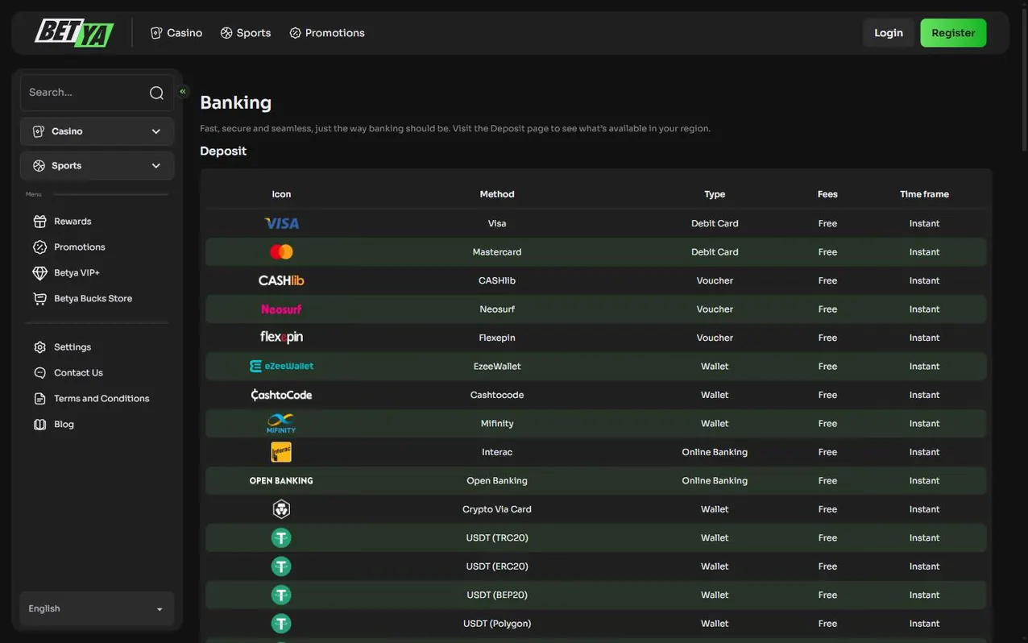The width and height of the screenshot is (1028, 643).
Task: Open the Terms and Conditions link
Action: (102, 399)
